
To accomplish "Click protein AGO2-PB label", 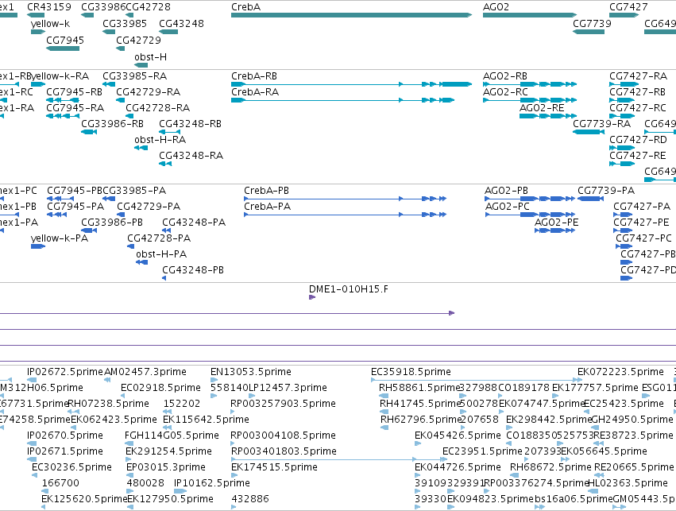I will click(506, 191).
